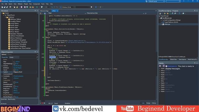Click the Object Inspector search icon

(37, 57)
